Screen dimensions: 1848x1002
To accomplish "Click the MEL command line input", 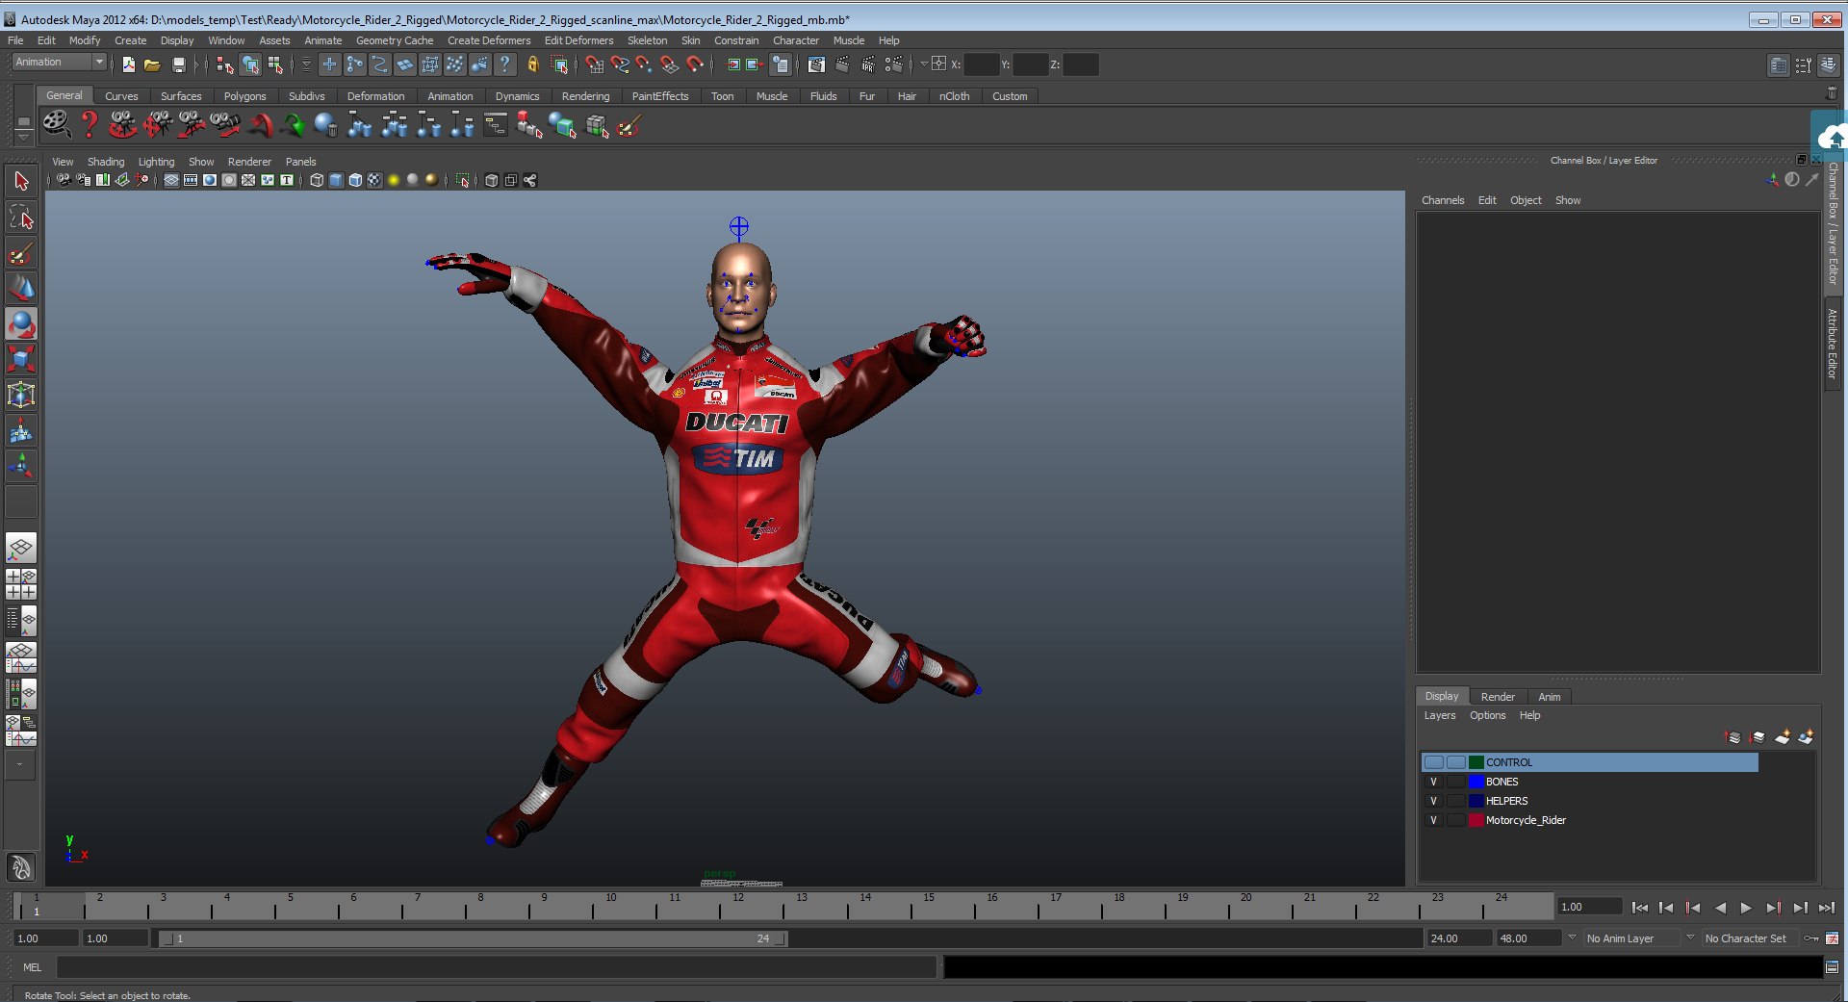I will pos(496,967).
